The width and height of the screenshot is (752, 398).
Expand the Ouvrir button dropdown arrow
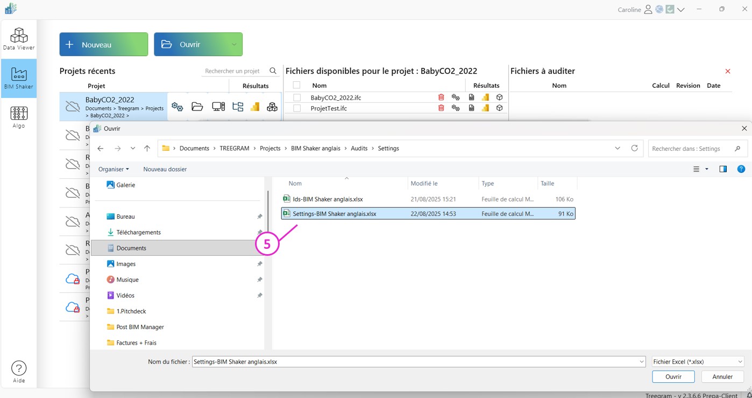pyautogui.click(x=234, y=45)
